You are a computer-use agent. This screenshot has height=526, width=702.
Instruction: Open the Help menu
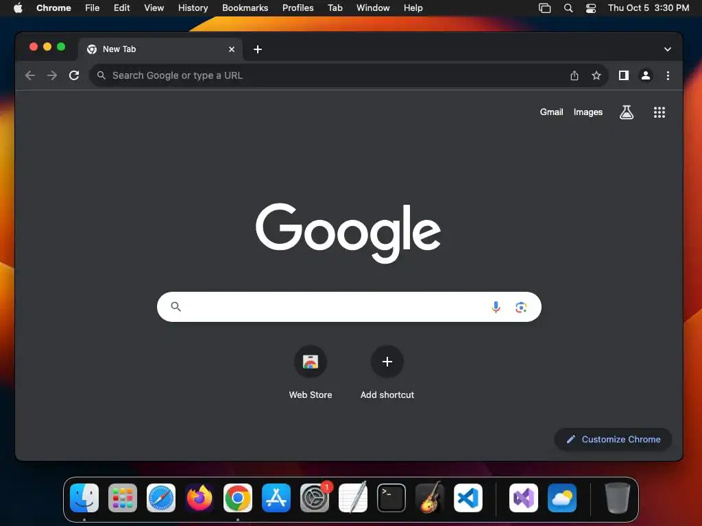[x=413, y=8]
